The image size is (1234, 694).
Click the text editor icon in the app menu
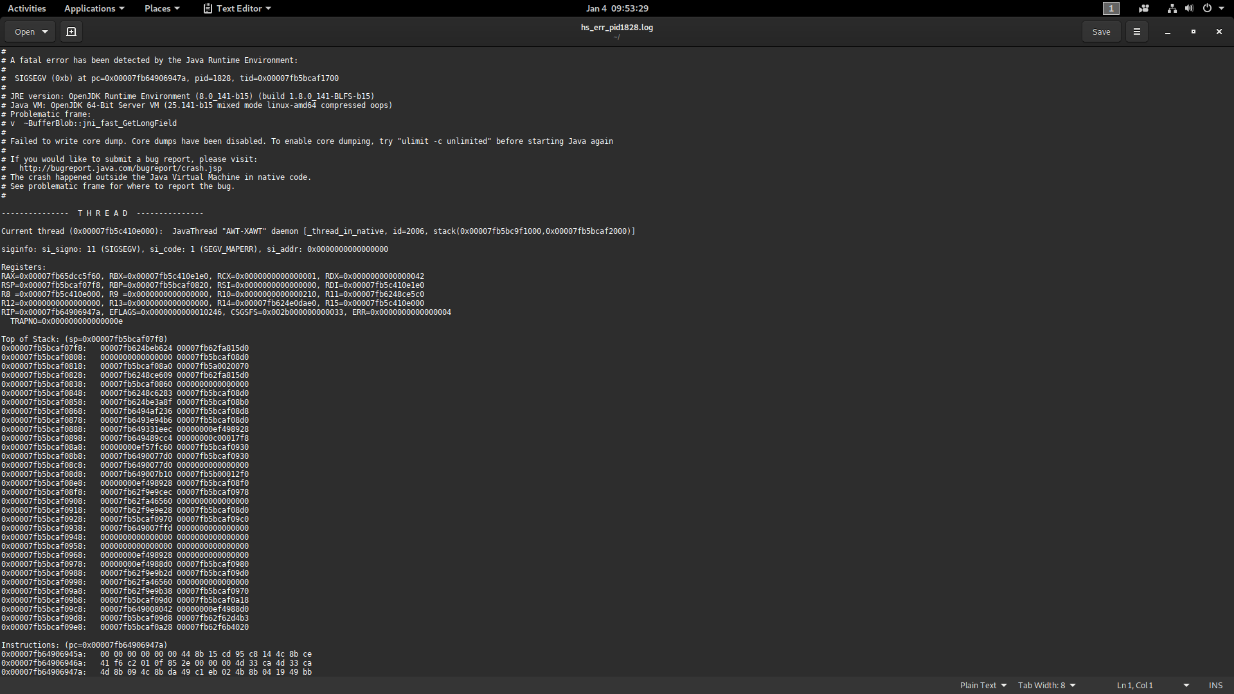(x=208, y=8)
